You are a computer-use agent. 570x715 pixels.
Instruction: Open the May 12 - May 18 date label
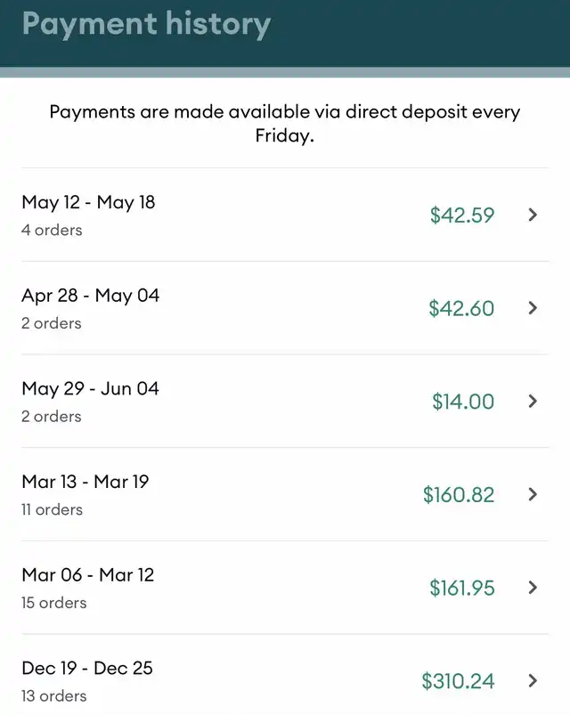click(x=88, y=202)
